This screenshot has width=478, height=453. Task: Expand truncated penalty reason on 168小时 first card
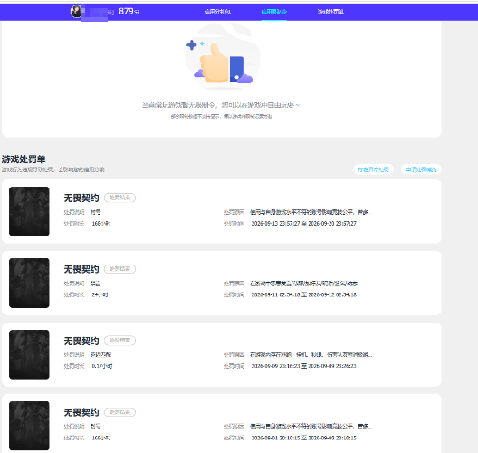coord(311,212)
